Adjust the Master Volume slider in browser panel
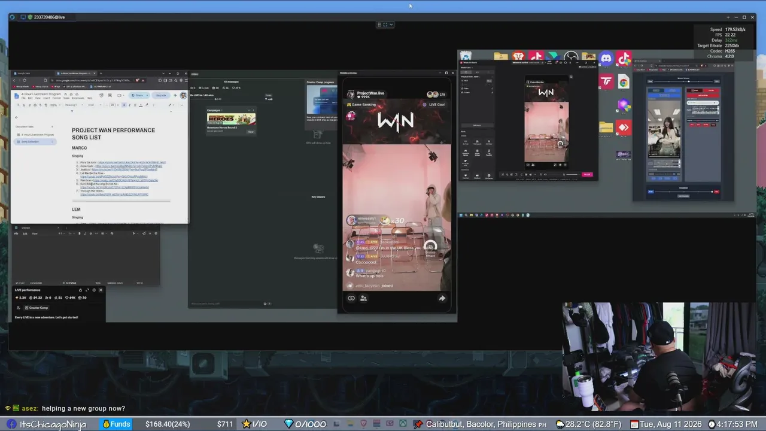This screenshot has width=766, height=431. [x=683, y=81]
